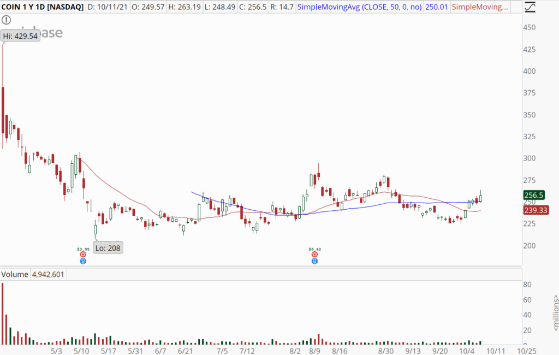Click the COIN 1 Y 1D [NASDAQ] symbol label

(x=43, y=7)
